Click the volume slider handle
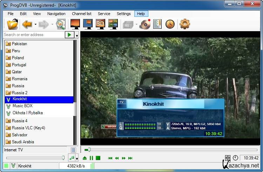The height and width of the screenshot is (172, 263). (63, 158)
